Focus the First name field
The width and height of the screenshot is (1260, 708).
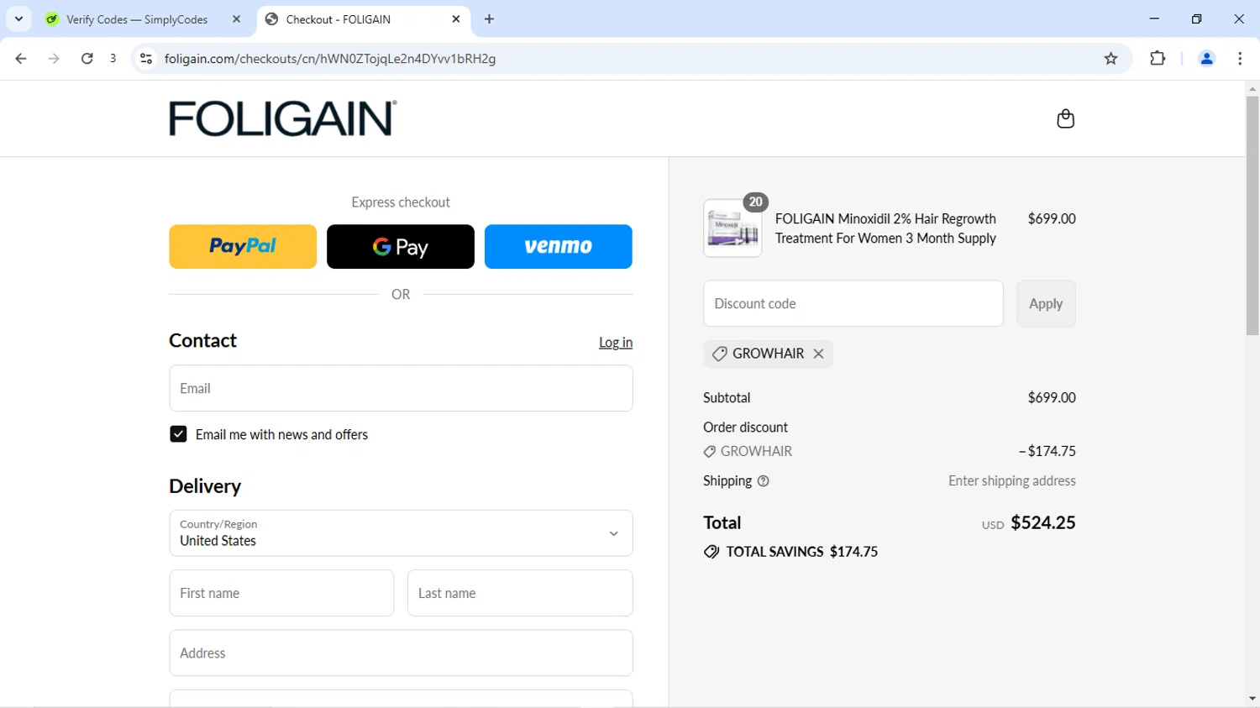281,593
